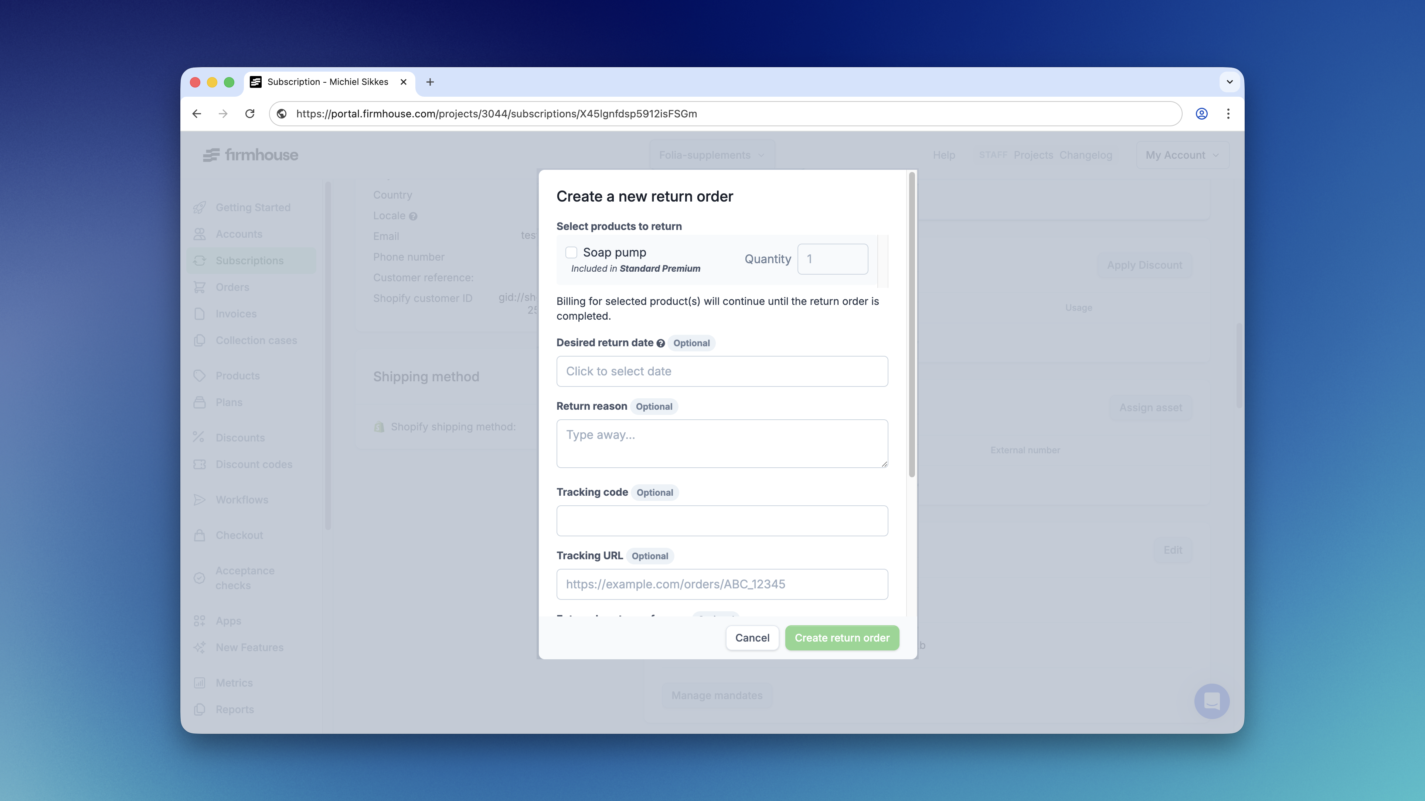
Task: Open Workflows from the sidebar
Action: (x=242, y=499)
